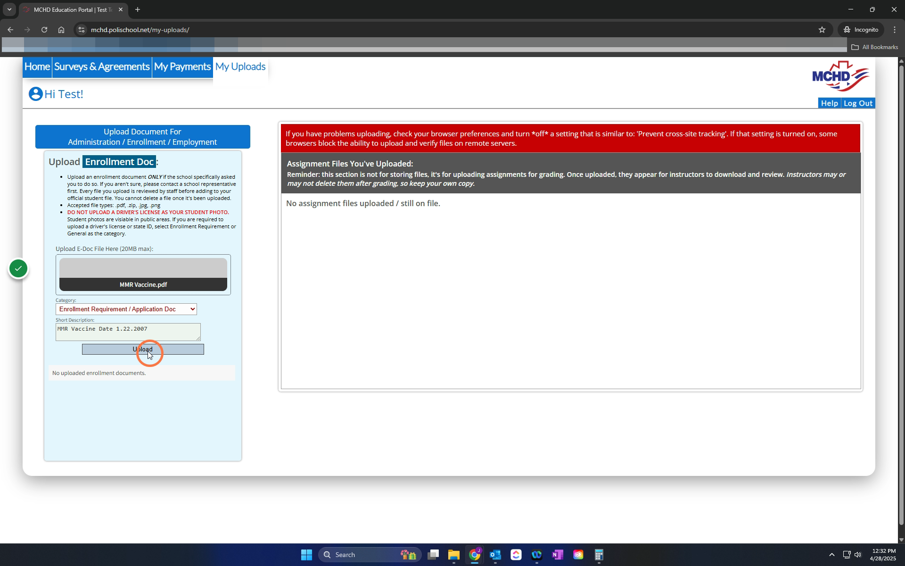905x566 pixels.
Task: Open the Chrome three-dot menu
Action: point(895,30)
